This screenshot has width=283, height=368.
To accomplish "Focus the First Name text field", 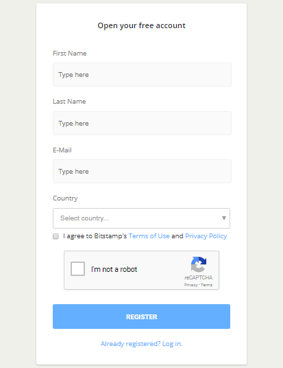I will click(142, 74).
